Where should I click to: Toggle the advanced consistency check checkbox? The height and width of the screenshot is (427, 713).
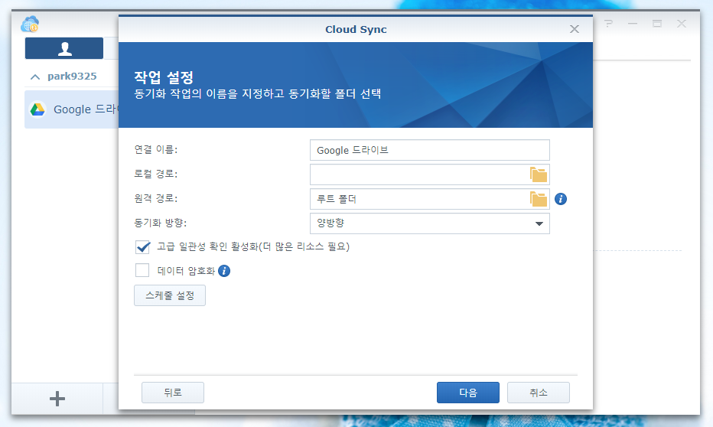[142, 247]
